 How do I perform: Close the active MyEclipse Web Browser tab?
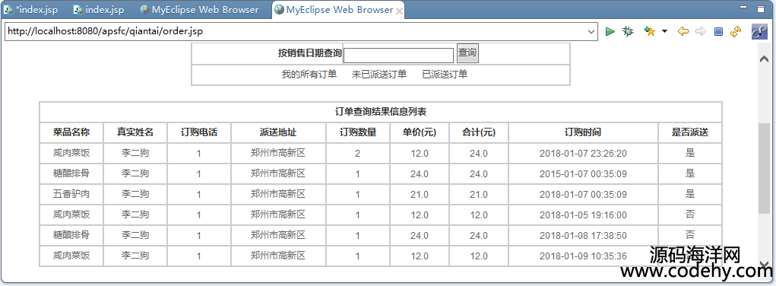[x=400, y=11]
